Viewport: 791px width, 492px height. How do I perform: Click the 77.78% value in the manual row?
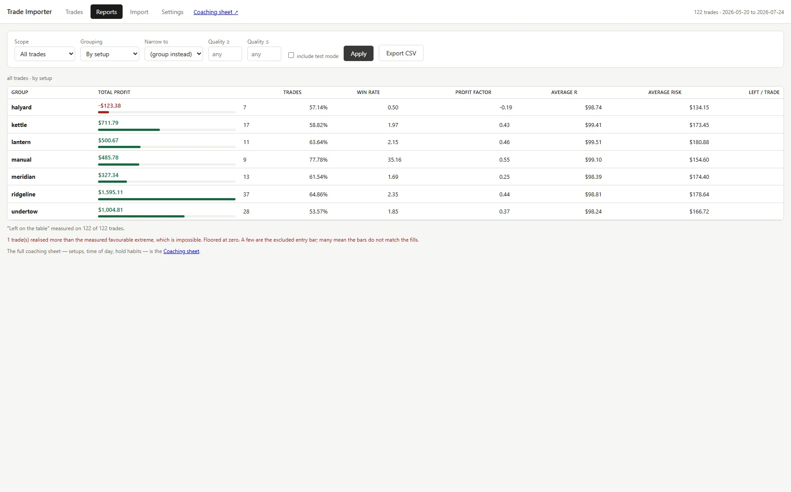click(319, 159)
